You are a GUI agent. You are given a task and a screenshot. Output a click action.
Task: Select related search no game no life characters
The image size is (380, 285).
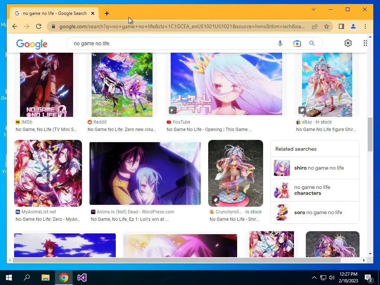tap(315, 190)
